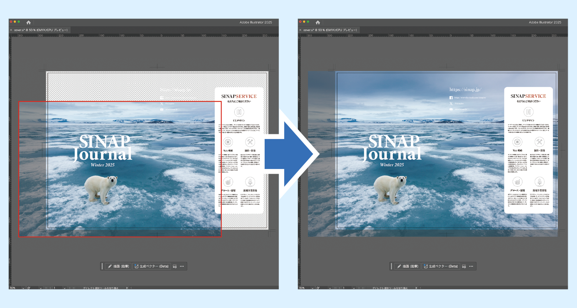The width and height of the screenshot is (577, 308).
Task: Click the first artboard navigation icon
Action: pyautogui.click(x=46, y=288)
